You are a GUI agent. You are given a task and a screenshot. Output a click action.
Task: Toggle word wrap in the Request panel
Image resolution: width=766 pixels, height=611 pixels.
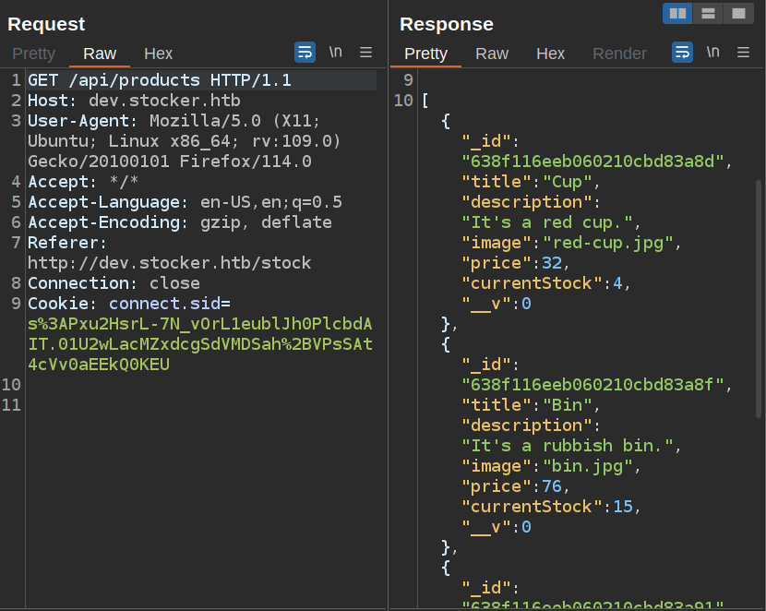point(305,53)
